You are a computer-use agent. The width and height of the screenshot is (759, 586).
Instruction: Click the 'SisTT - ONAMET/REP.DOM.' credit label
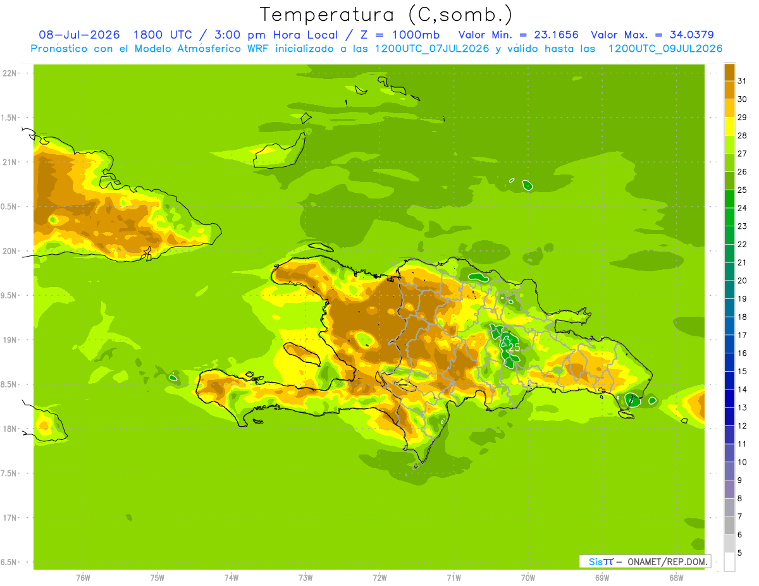(645, 561)
